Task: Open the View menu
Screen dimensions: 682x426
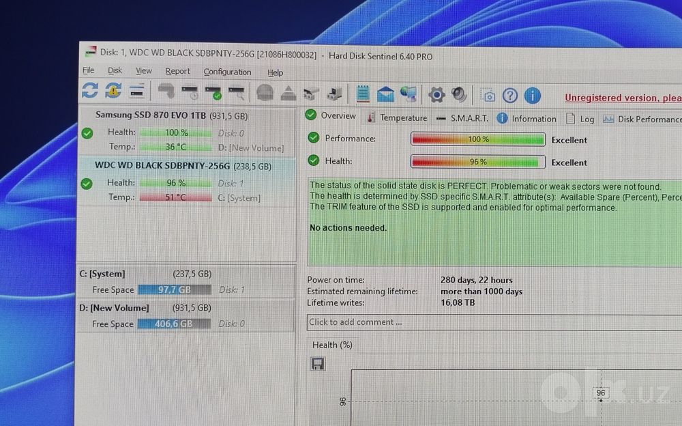Action: tap(143, 70)
